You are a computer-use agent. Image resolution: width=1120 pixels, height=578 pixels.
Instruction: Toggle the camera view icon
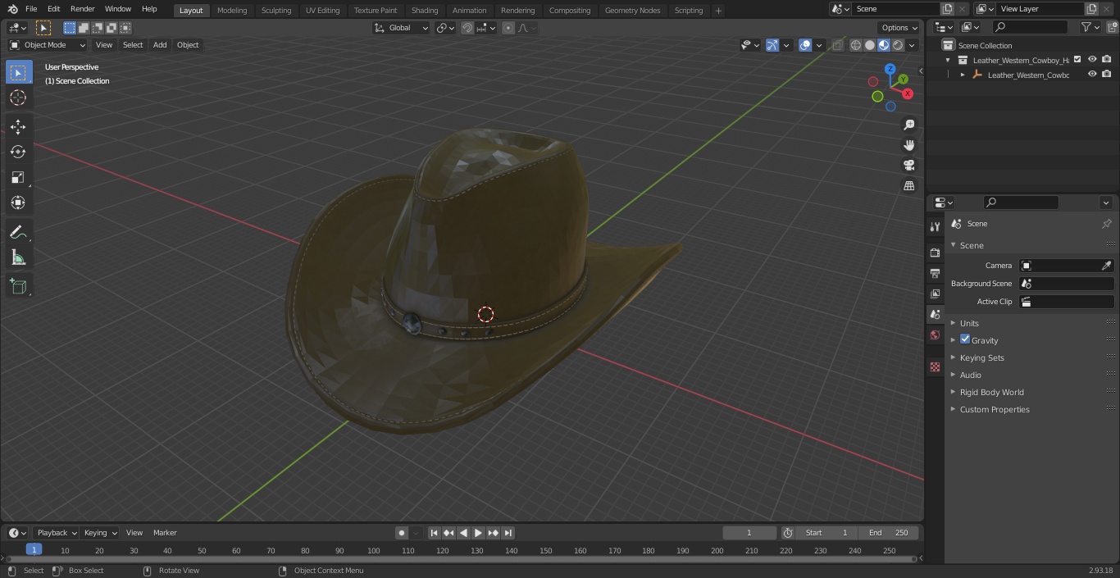point(908,166)
